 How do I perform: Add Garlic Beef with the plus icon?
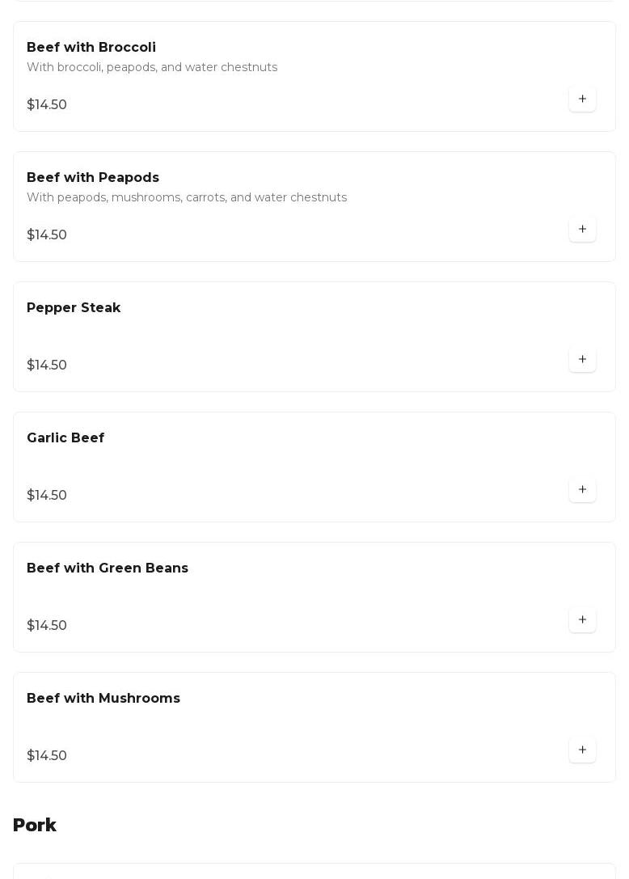[582, 489]
